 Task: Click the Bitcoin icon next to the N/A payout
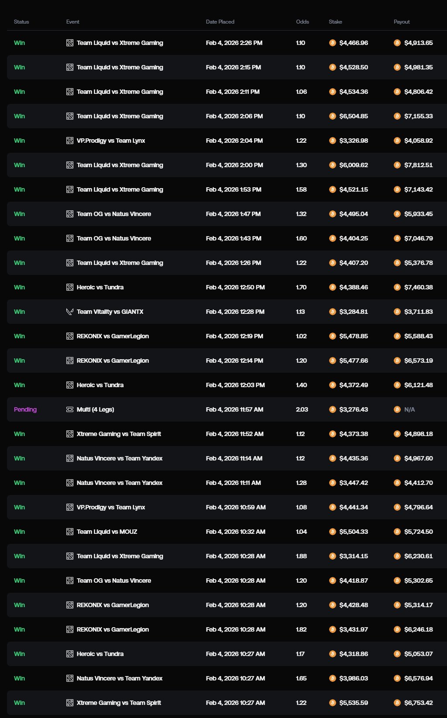[397, 409]
